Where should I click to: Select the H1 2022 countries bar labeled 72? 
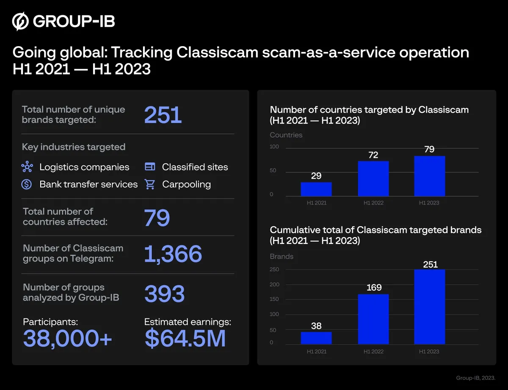[373, 178]
